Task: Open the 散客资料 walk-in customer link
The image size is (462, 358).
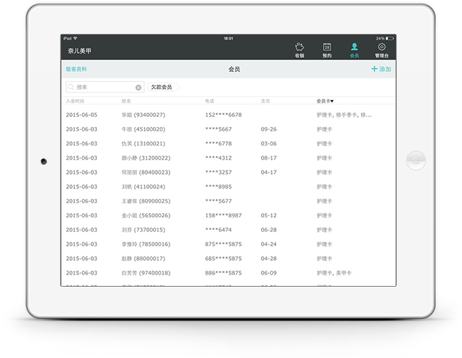Action: coord(76,69)
